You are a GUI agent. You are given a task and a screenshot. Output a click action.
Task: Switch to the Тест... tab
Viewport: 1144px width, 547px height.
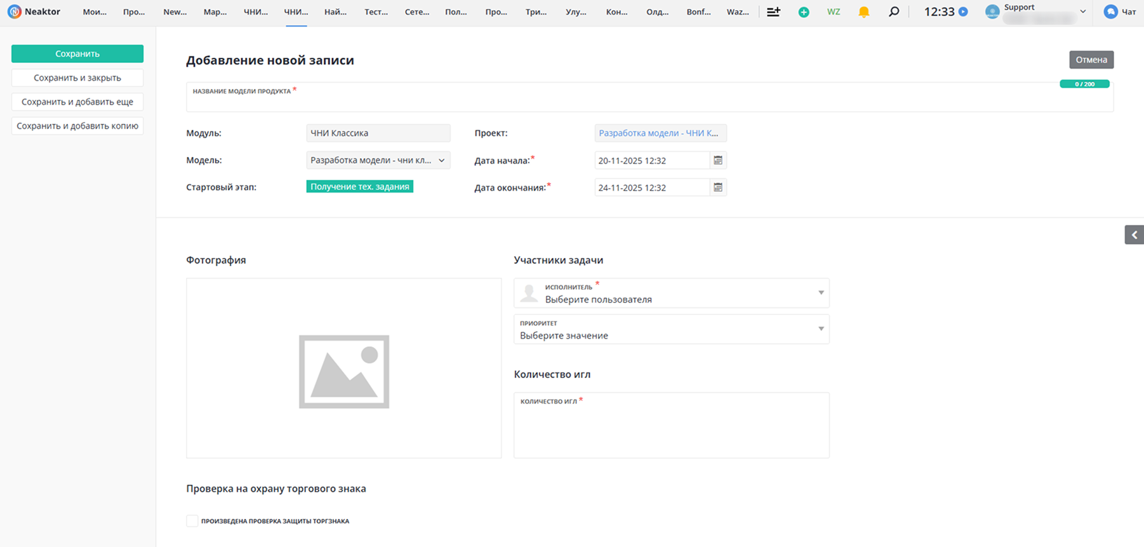(376, 12)
